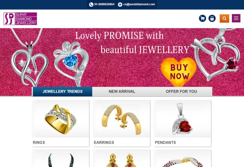
Task: Open the green bead necklace thumbnail
Action: coord(61,158)
